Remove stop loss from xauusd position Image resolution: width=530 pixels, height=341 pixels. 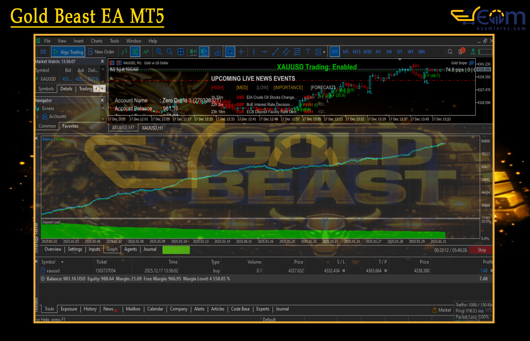coord(344,271)
